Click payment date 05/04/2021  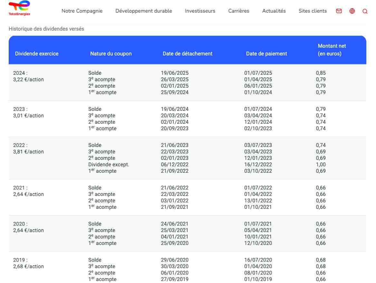(x=258, y=230)
